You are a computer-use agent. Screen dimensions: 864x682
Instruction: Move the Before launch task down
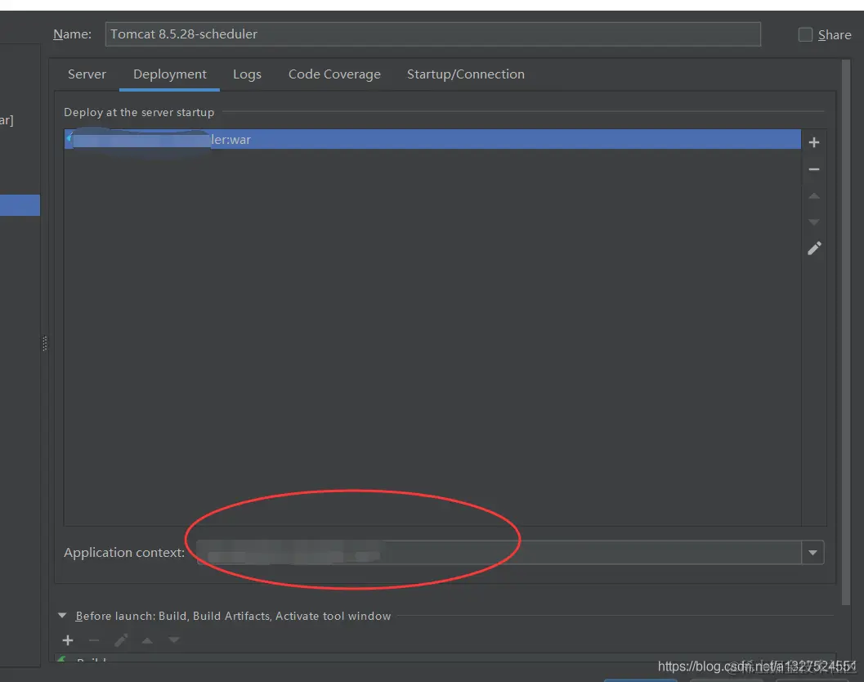click(174, 640)
